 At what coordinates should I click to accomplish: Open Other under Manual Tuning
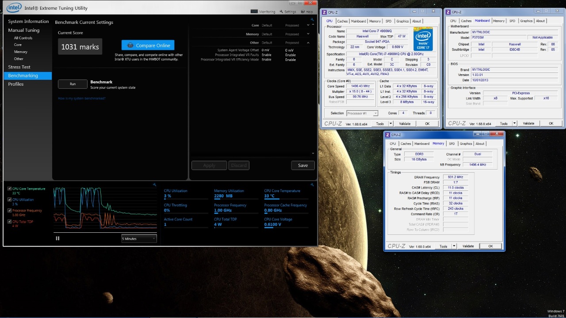tap(19, 59)
